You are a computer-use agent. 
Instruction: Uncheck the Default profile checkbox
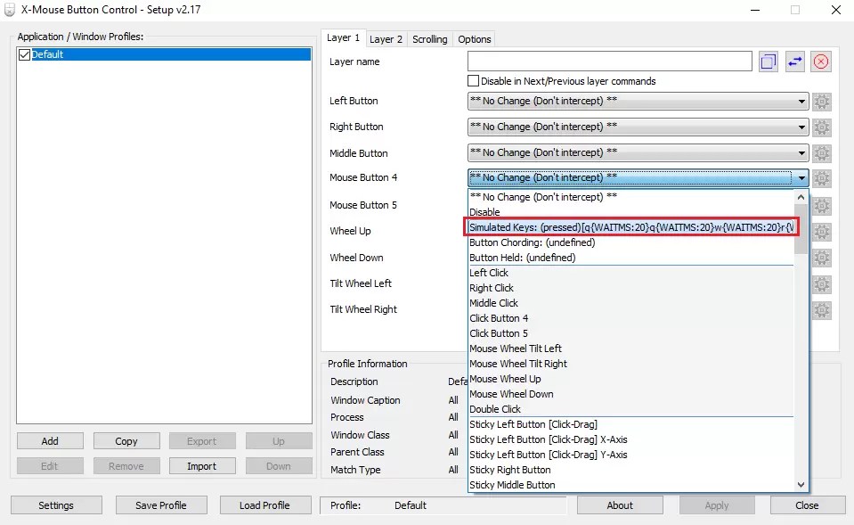(x=23, y=53)
